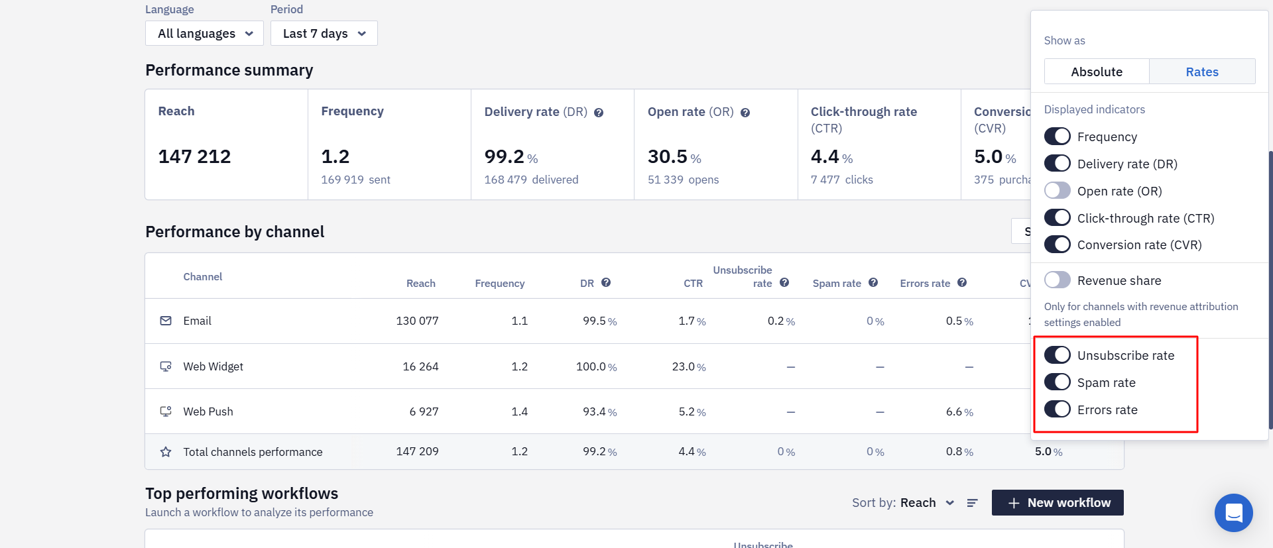Open the chat support bubble
The height and width of the screenshot is (548, 1273).
(1234, 513)
